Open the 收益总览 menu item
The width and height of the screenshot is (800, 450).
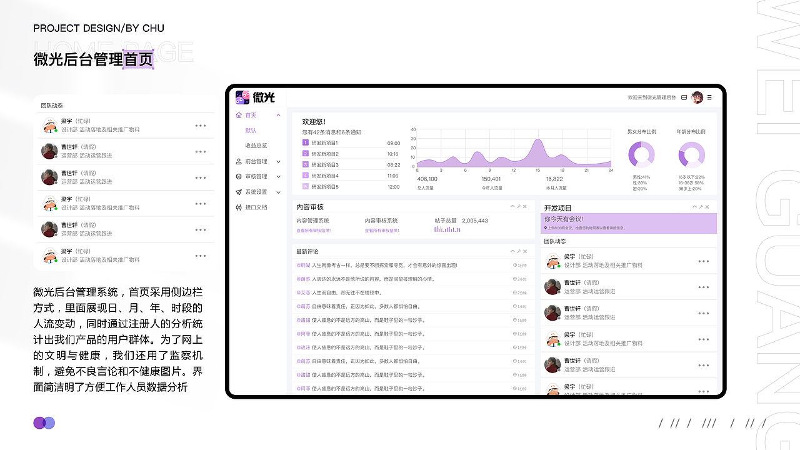point(257,145)
